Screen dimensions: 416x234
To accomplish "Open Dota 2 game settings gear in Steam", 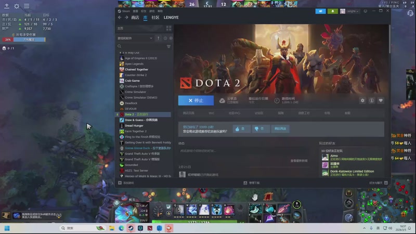I will pyautogui.click(x=362, y=100).
